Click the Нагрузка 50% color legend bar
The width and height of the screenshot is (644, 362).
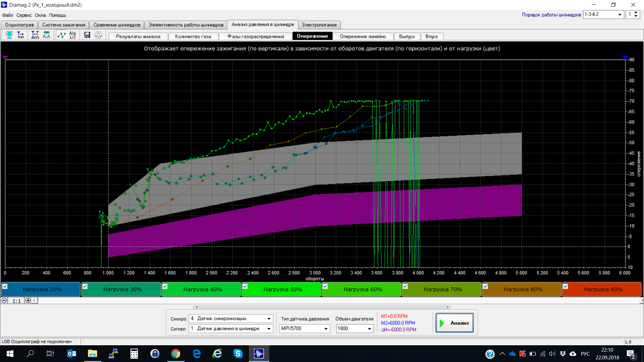[281, 289]
